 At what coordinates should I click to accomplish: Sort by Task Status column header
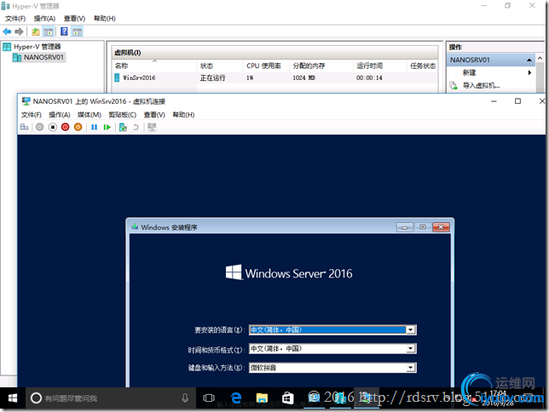pos(423,66)
